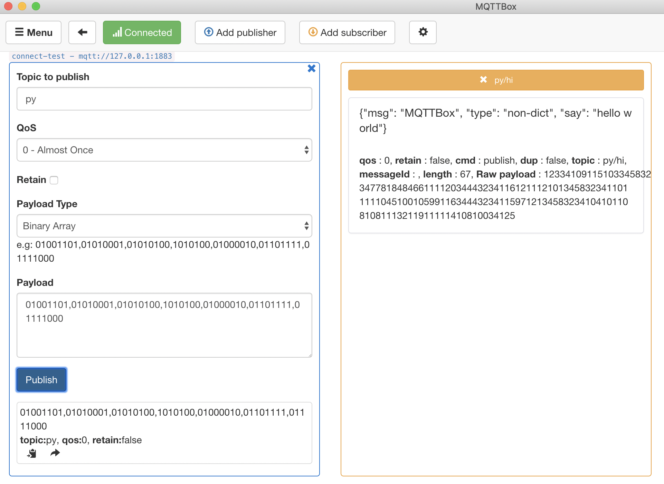
Task: Click the Raw payload label
Action: 506,174
